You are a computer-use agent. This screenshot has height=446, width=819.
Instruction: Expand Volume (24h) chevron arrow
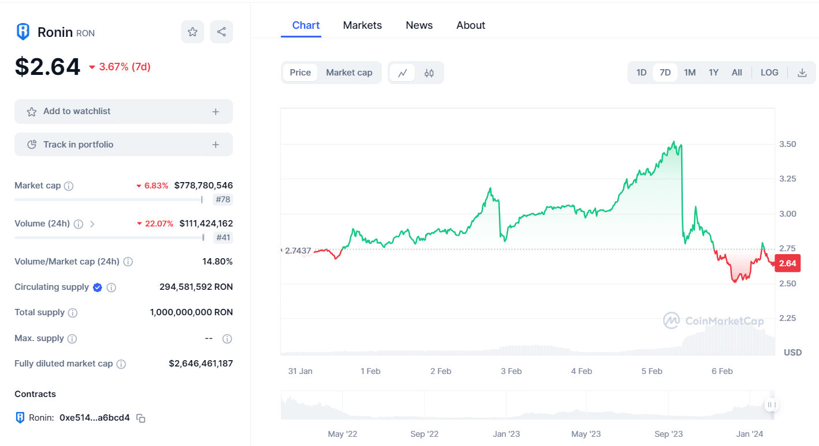click(92, 224)
